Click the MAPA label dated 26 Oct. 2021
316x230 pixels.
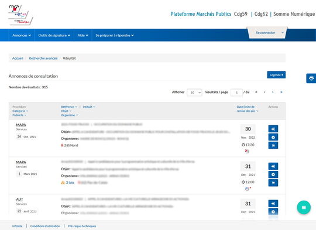click(x=21, y=125)
